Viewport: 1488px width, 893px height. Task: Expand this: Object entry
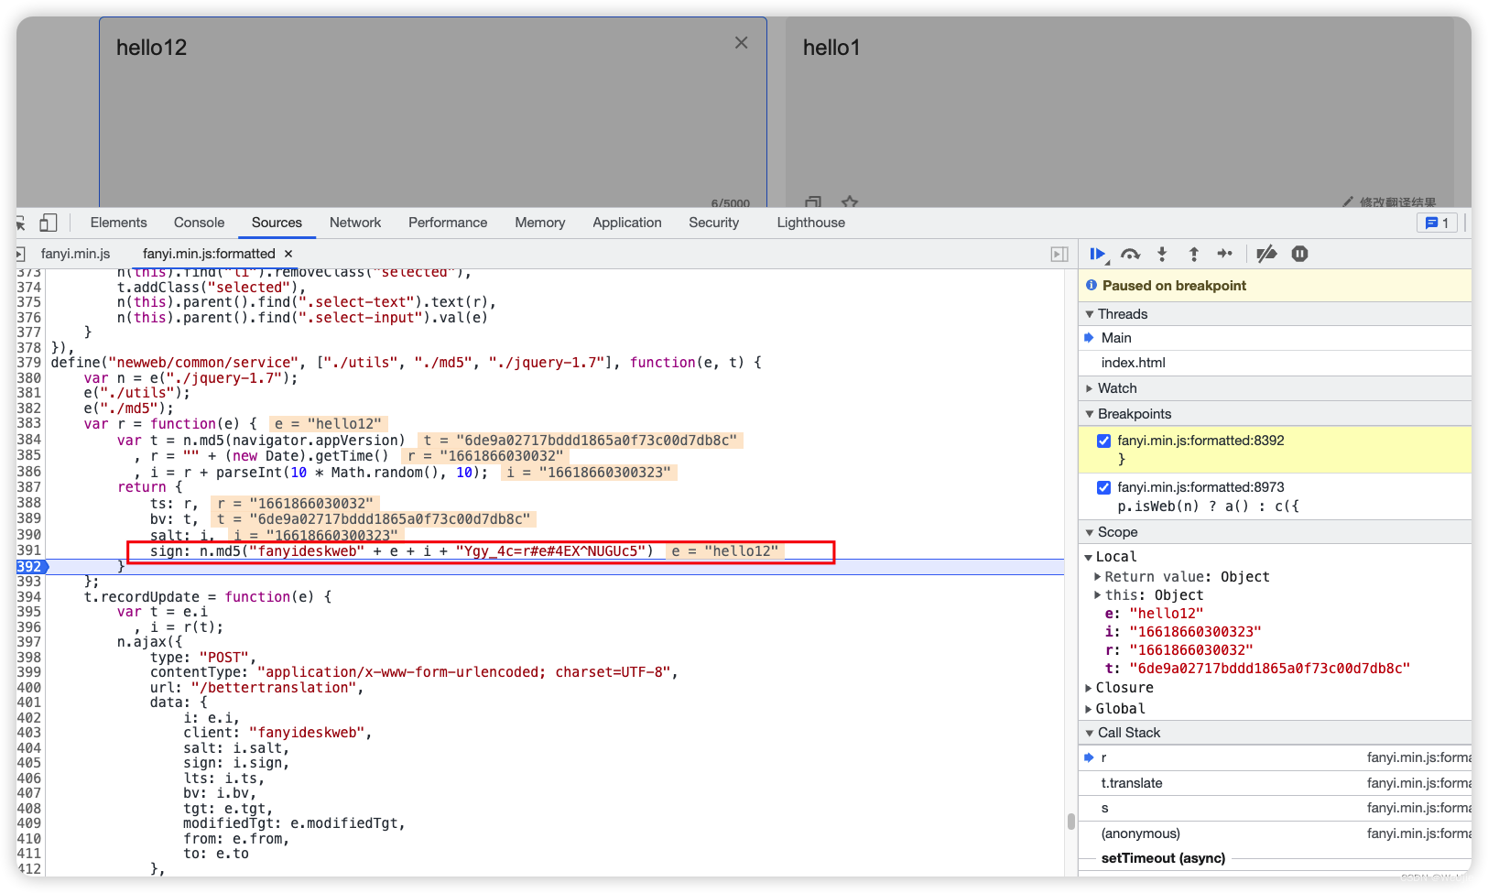click(x=1098, y=595)
